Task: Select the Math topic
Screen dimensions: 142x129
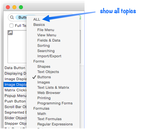Action: (42, 114)
